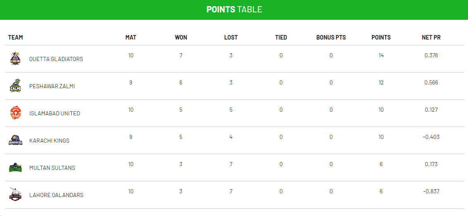Click the Peshawar Zalmi team logo
The image size is (468, 216).
pyautogui.click(x=15, y=86)
